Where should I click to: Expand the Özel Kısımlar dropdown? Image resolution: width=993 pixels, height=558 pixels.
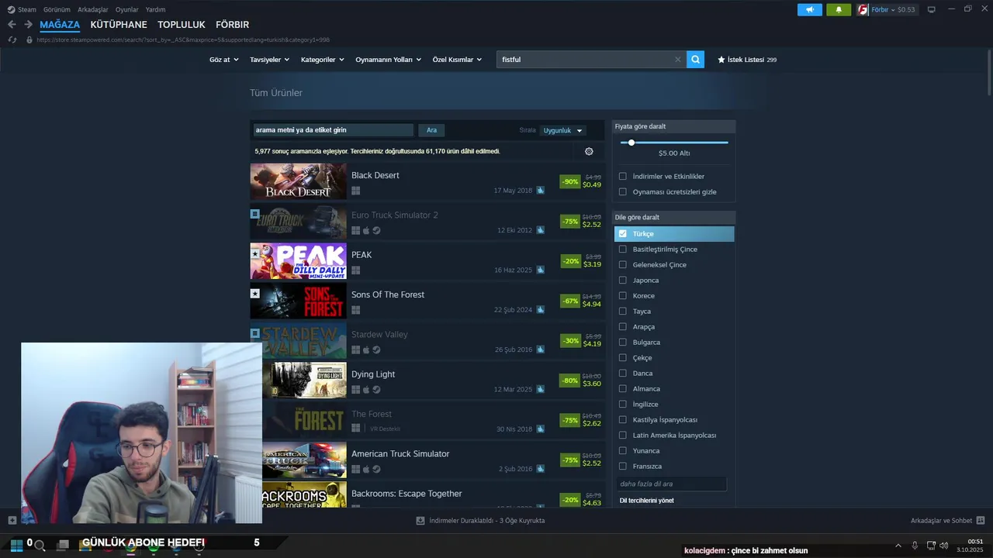point(457,60)
